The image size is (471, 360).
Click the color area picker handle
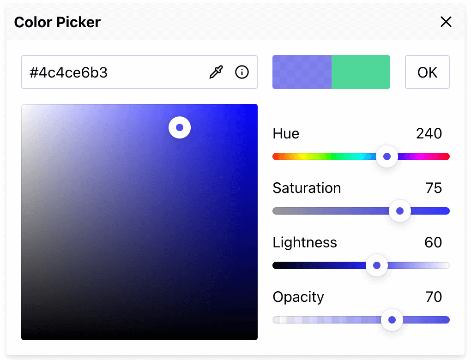pos(180,127)
